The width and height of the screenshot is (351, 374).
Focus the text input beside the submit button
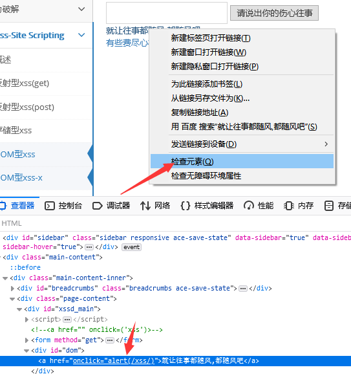[x=167, y=13]
